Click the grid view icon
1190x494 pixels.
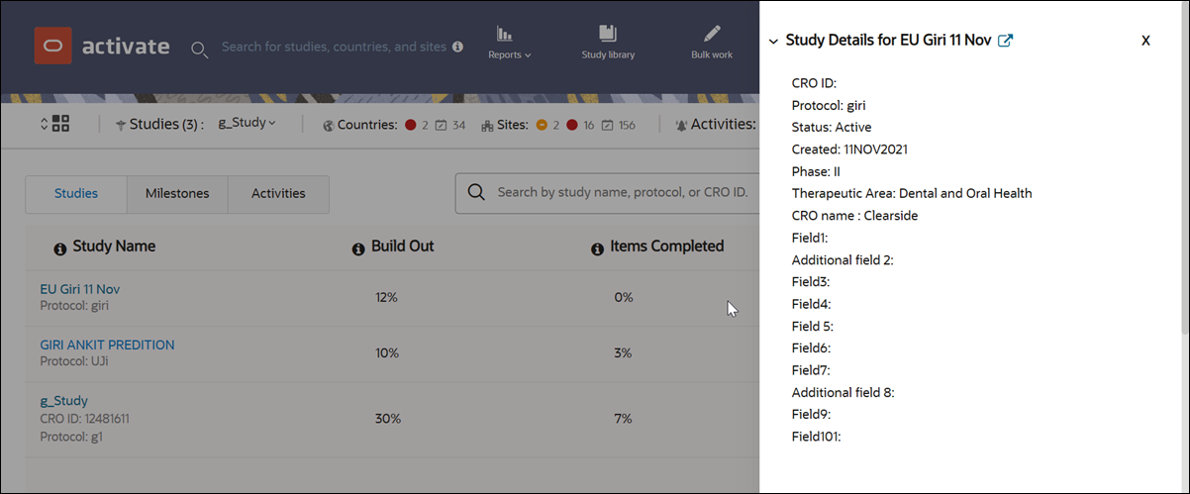[60, 124]
